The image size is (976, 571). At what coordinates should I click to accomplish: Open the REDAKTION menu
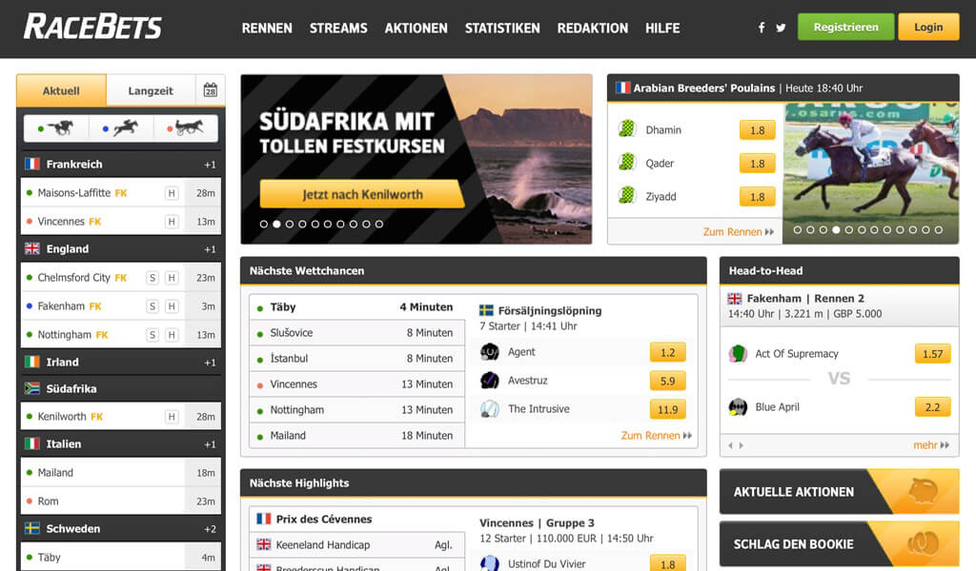click(x=593, y=28)
